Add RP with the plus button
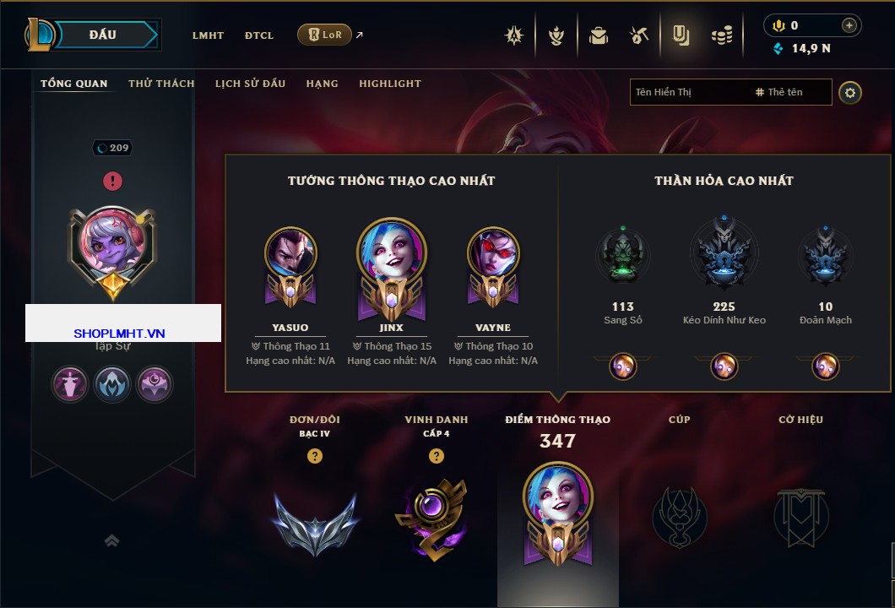 click(849, 25)
